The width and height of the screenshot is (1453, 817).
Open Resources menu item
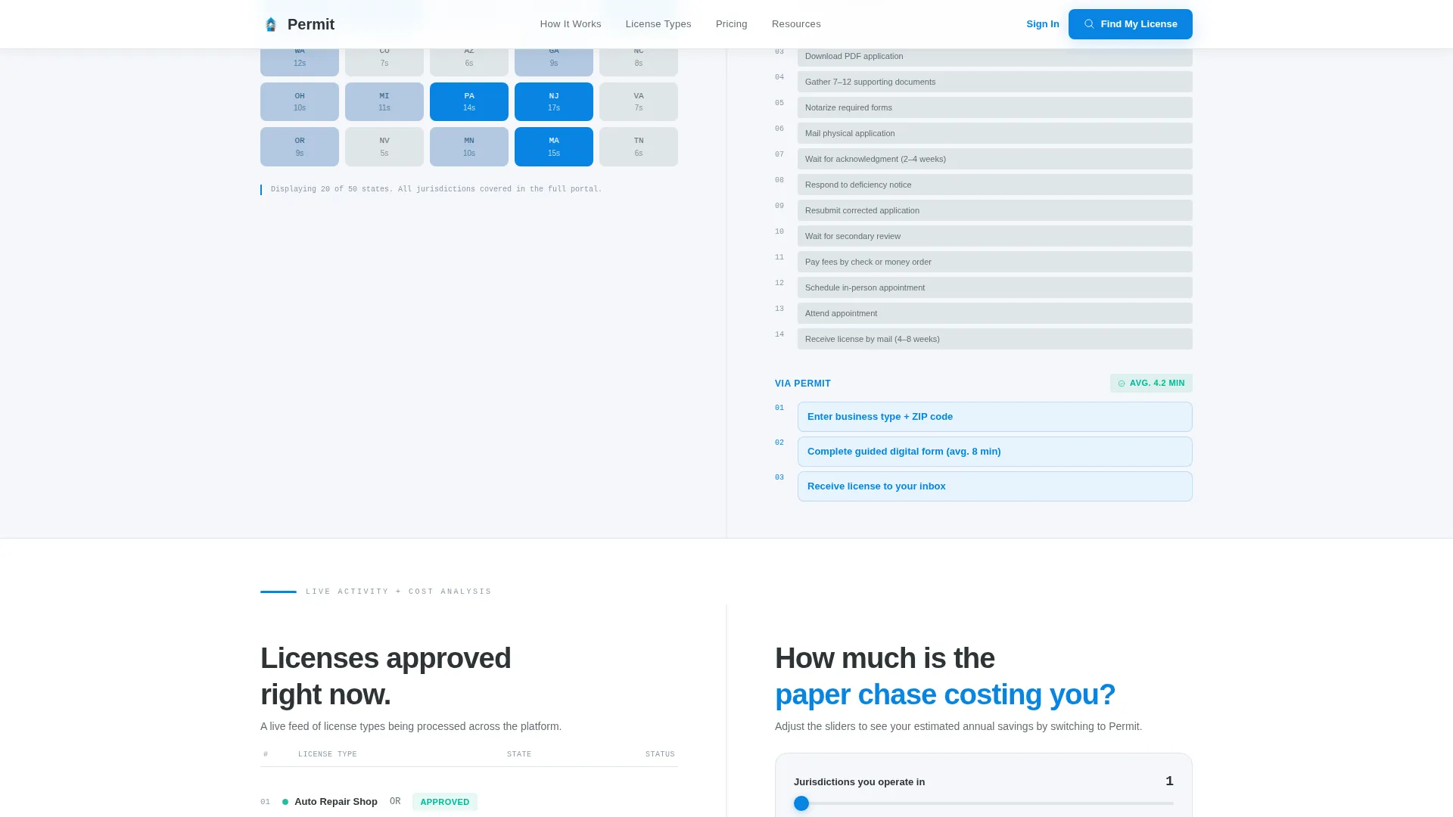pyautogui.click(x=796, y=24)
